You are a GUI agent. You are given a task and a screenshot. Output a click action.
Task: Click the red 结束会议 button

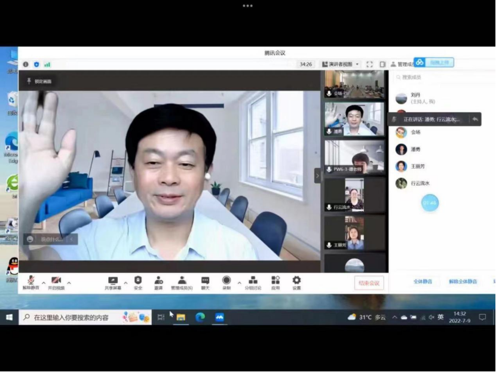click(x=369, y=283)
